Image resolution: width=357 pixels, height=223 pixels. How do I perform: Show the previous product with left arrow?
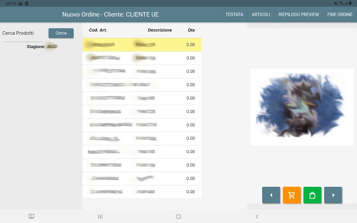(x=271, y=195)
